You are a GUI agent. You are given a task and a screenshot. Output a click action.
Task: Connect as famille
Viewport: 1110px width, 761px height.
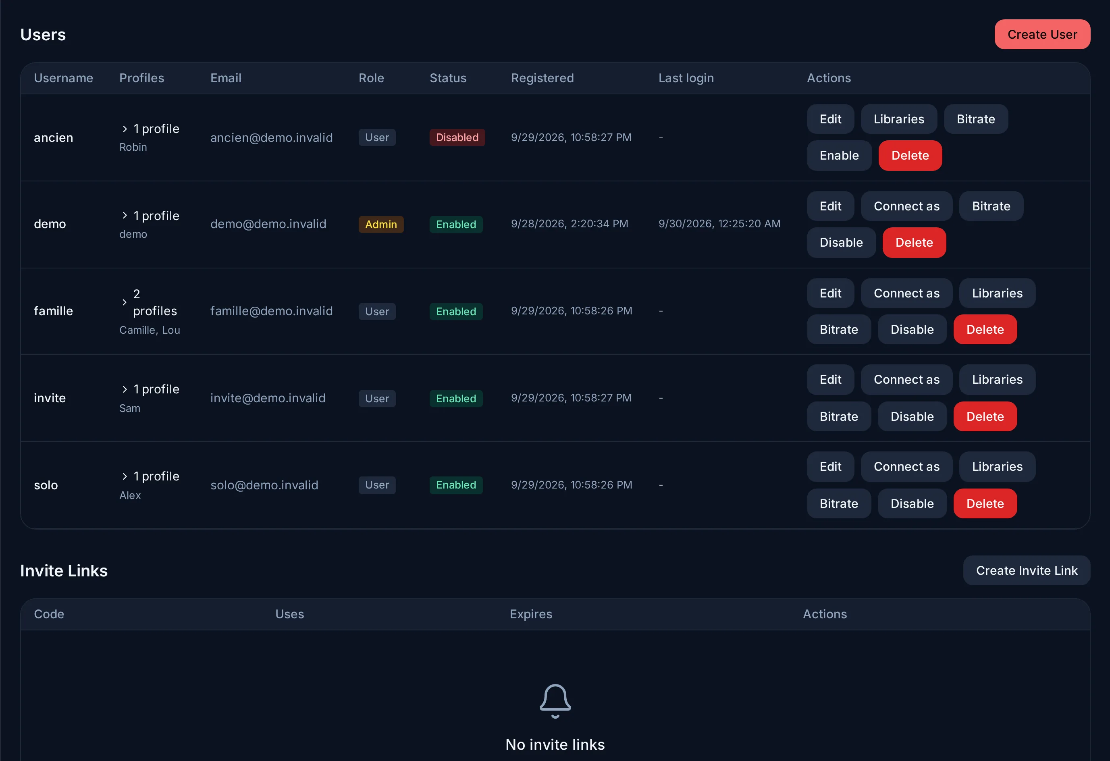[x=906, y=293]
